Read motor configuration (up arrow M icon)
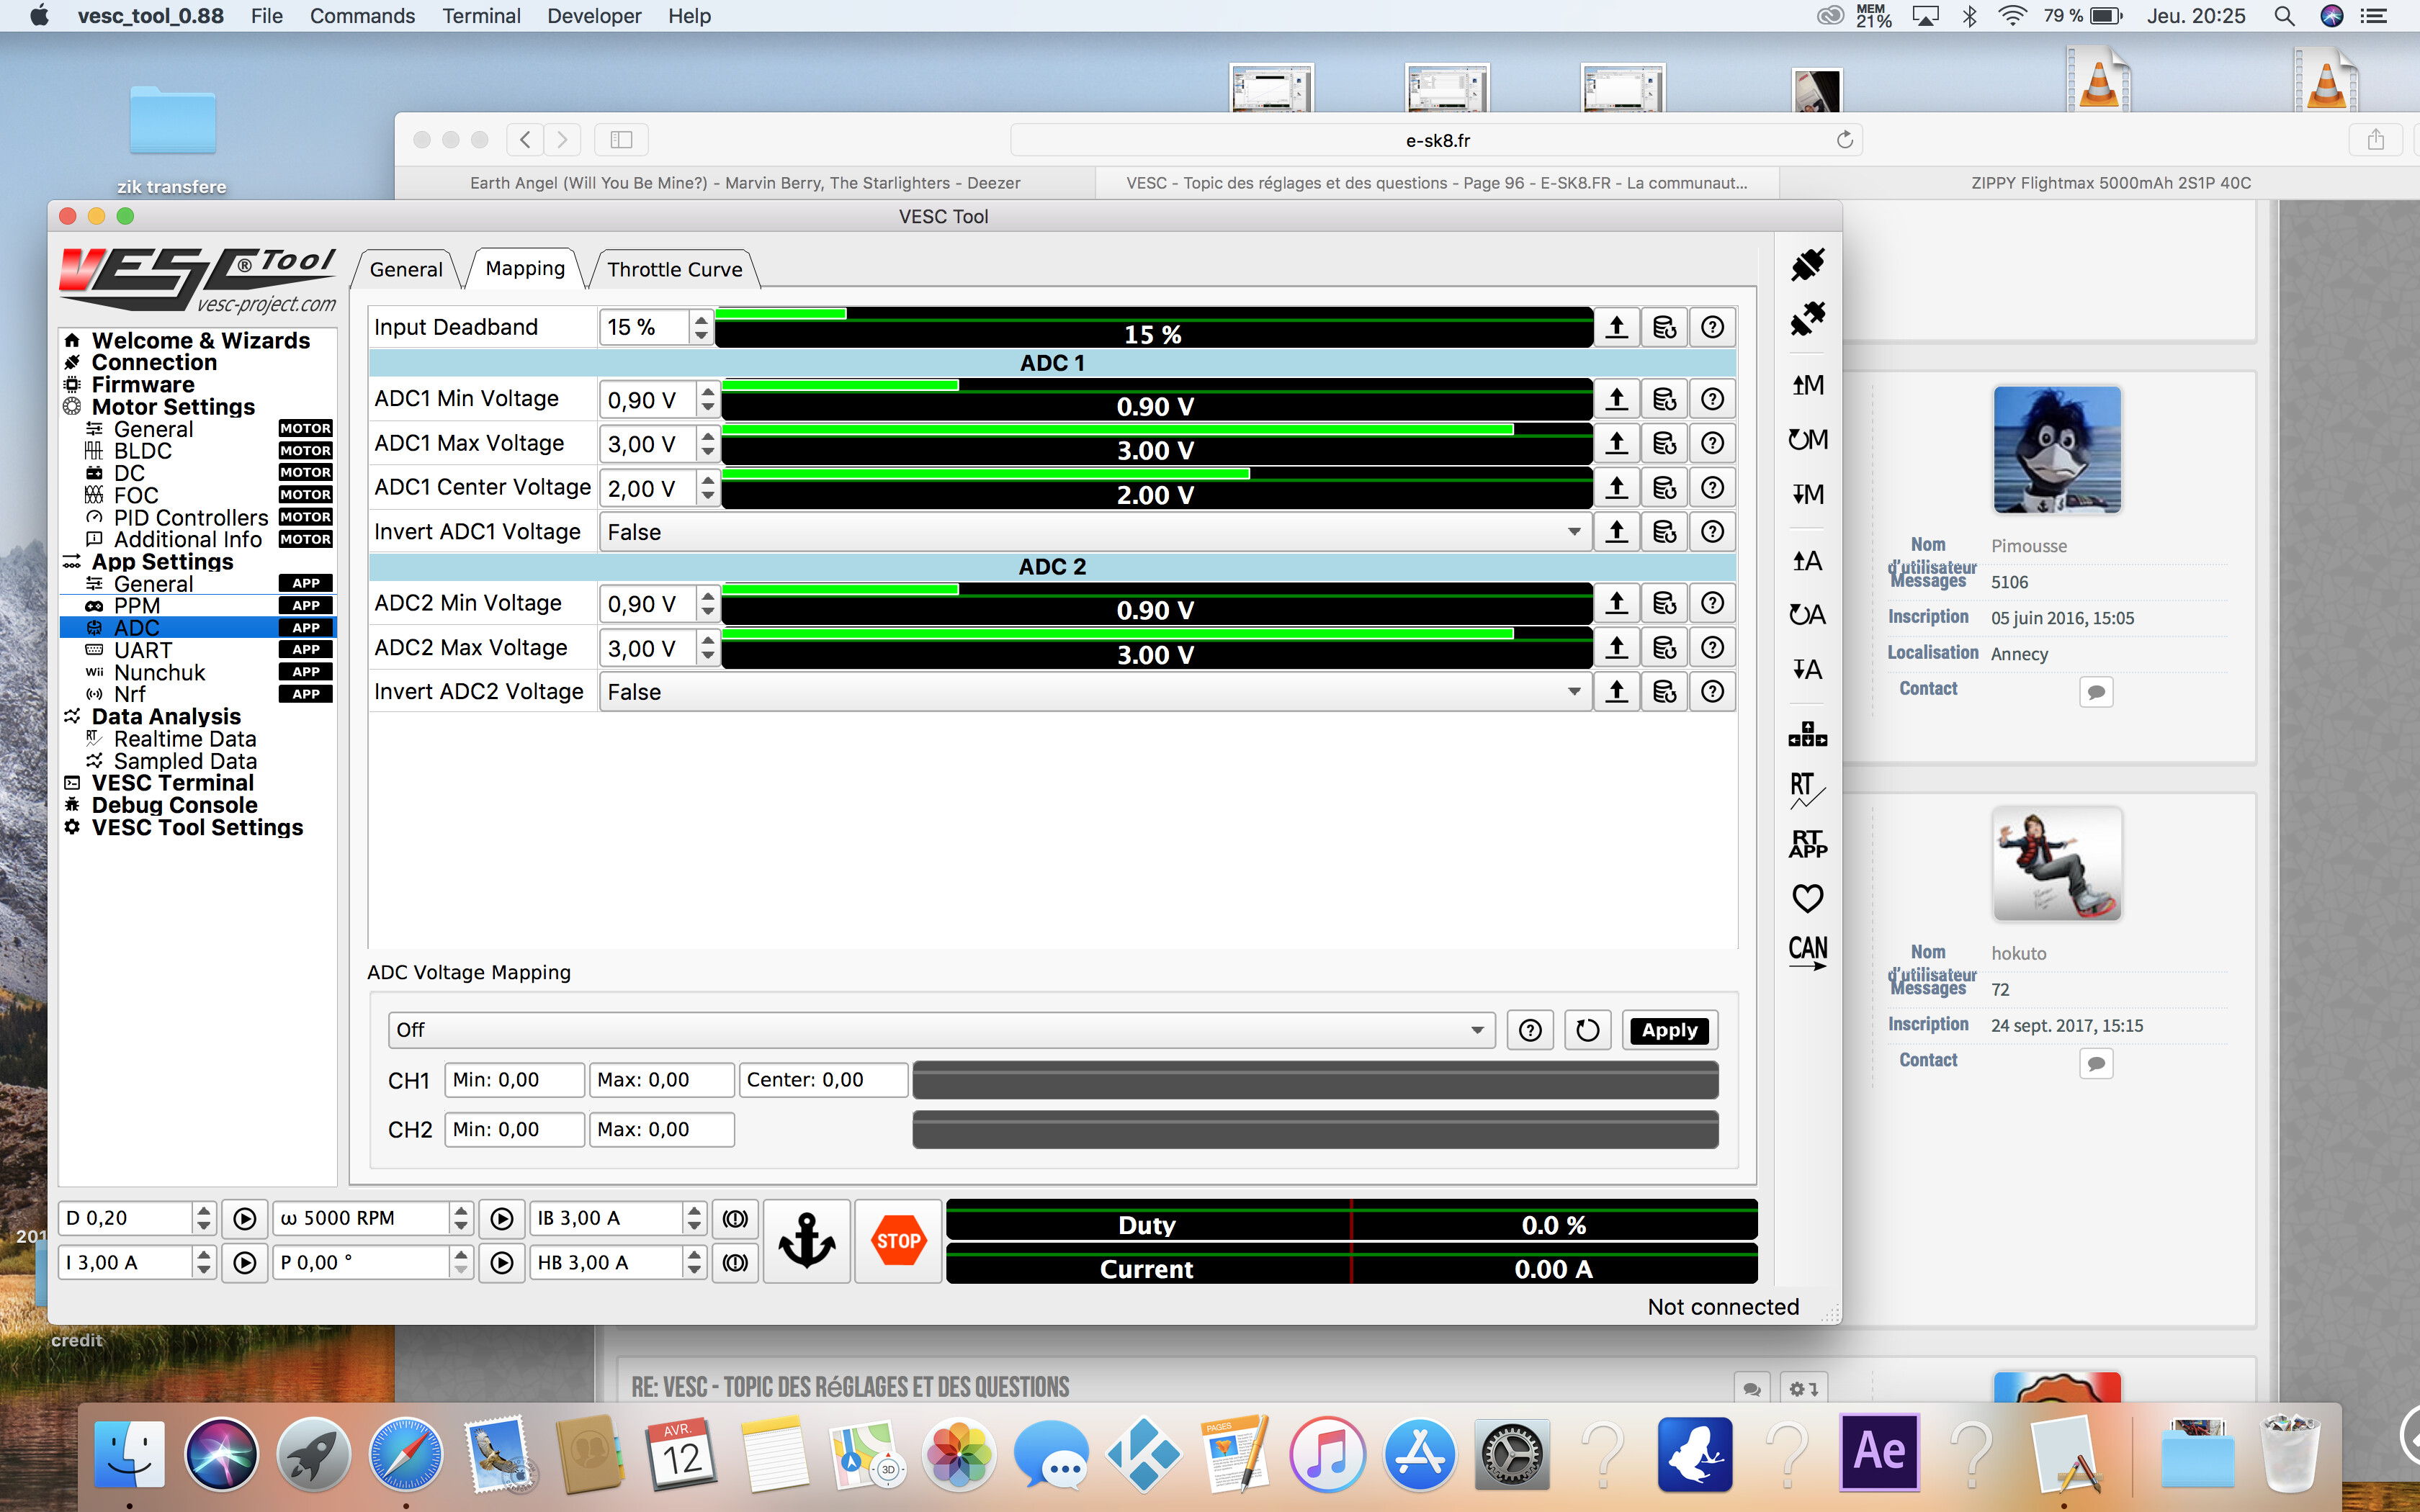The width and height of the screenshot is (2420, 1512). click(1807, 385)
